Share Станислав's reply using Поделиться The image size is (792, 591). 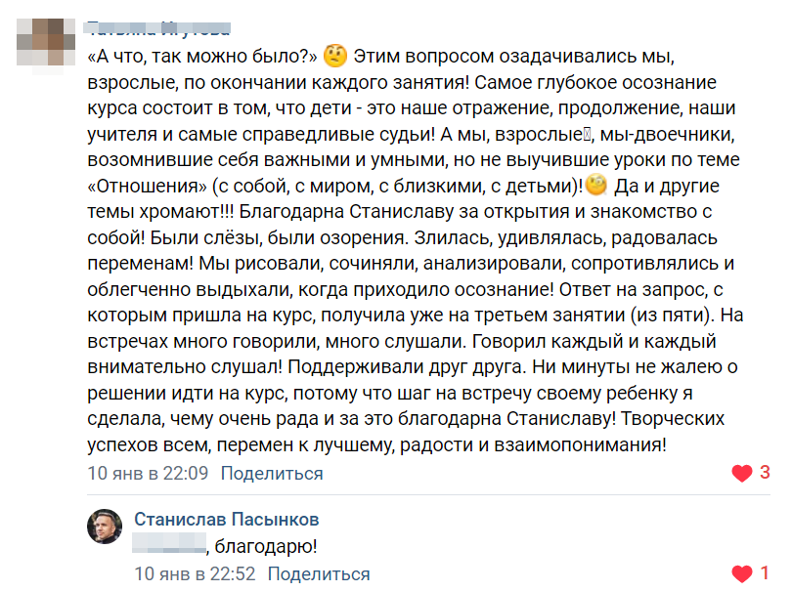click(319, 573)
